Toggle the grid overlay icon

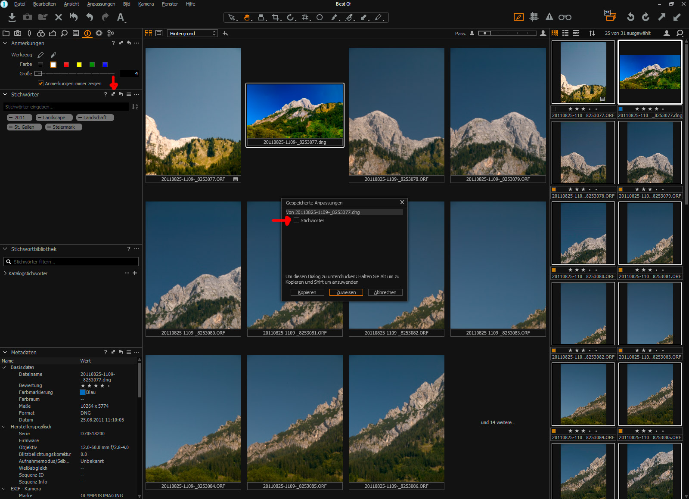(534, 17)
